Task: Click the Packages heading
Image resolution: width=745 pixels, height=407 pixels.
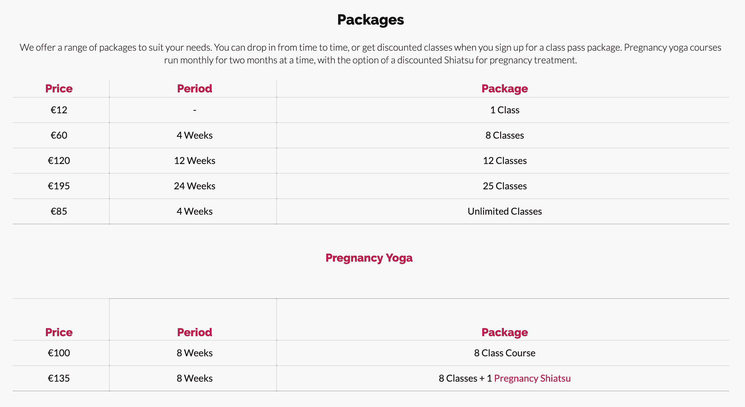Action: click(370, 20)
